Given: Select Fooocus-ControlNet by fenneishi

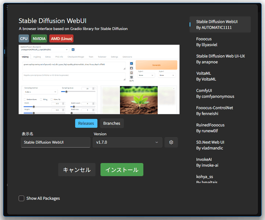Looking at the screenshot, I should pyautogui.click(x=220, y=111).
